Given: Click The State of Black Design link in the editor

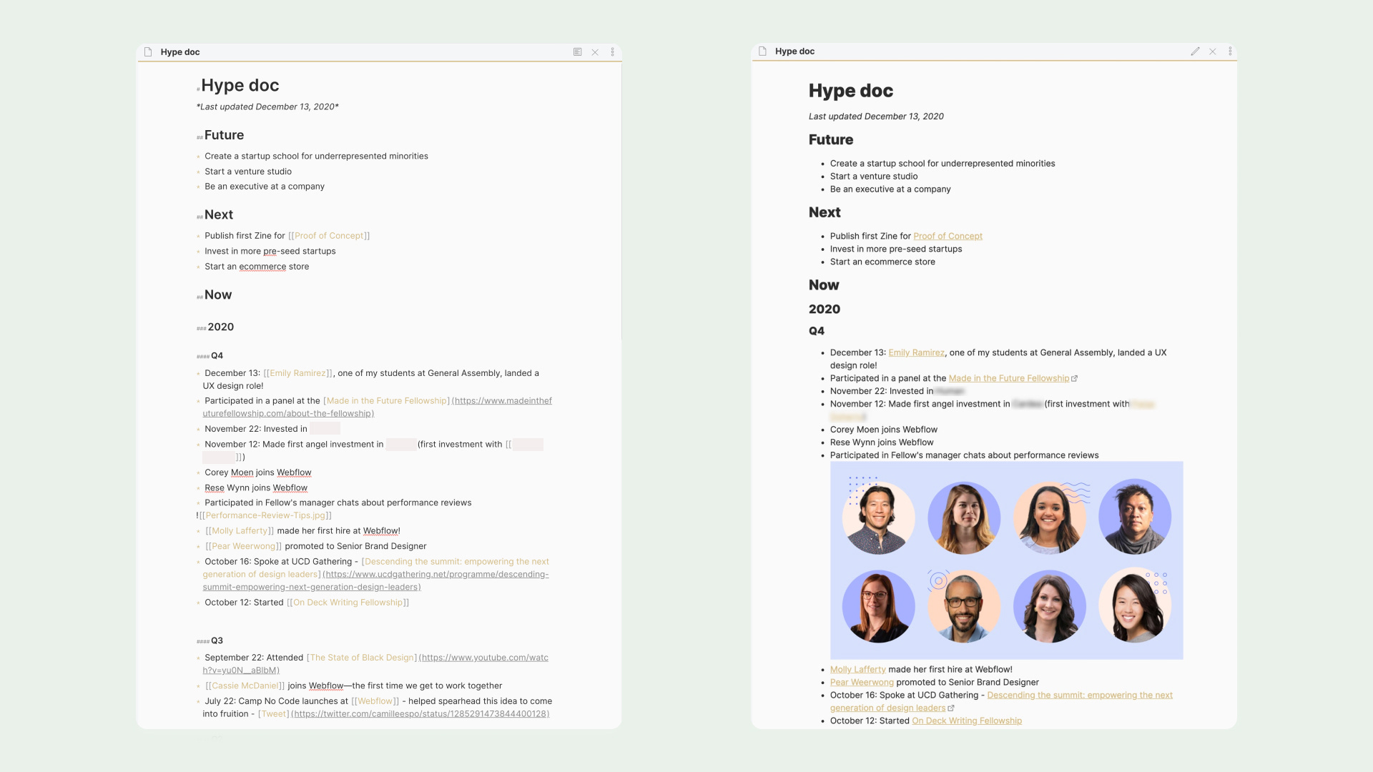Looking at the screenshot, I should pos(360,658).
